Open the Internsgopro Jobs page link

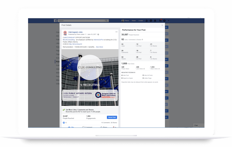pos(75,32)
